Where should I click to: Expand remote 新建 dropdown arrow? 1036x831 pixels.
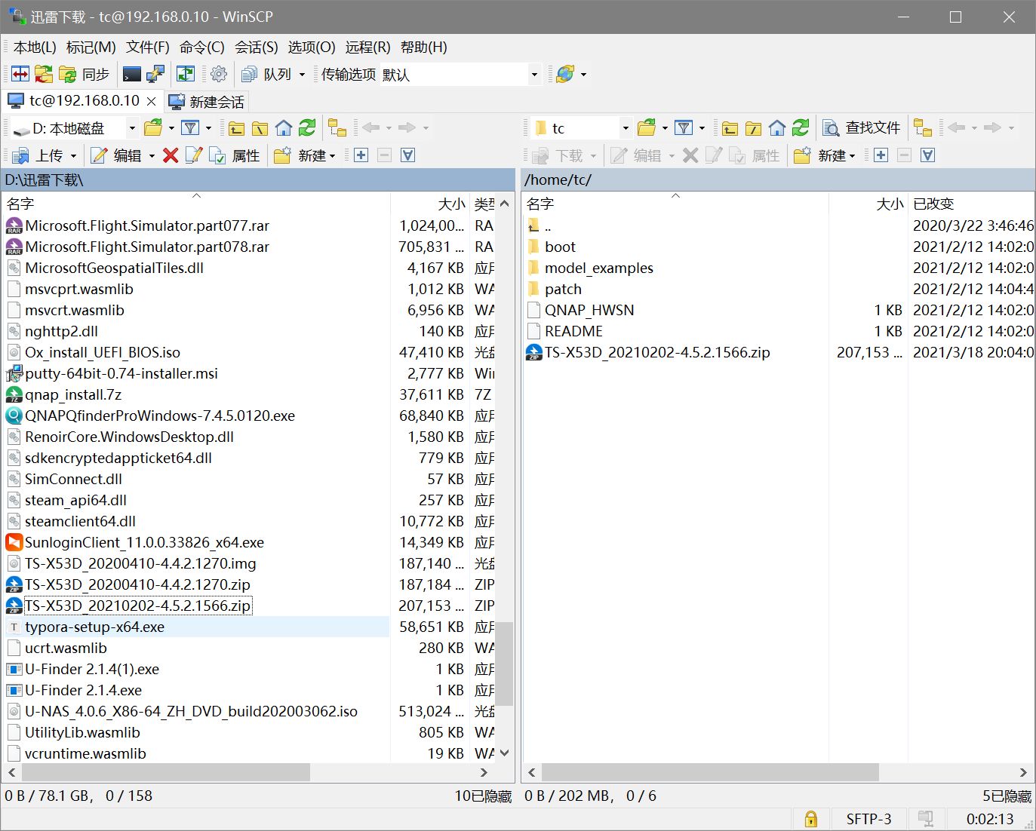852,155
